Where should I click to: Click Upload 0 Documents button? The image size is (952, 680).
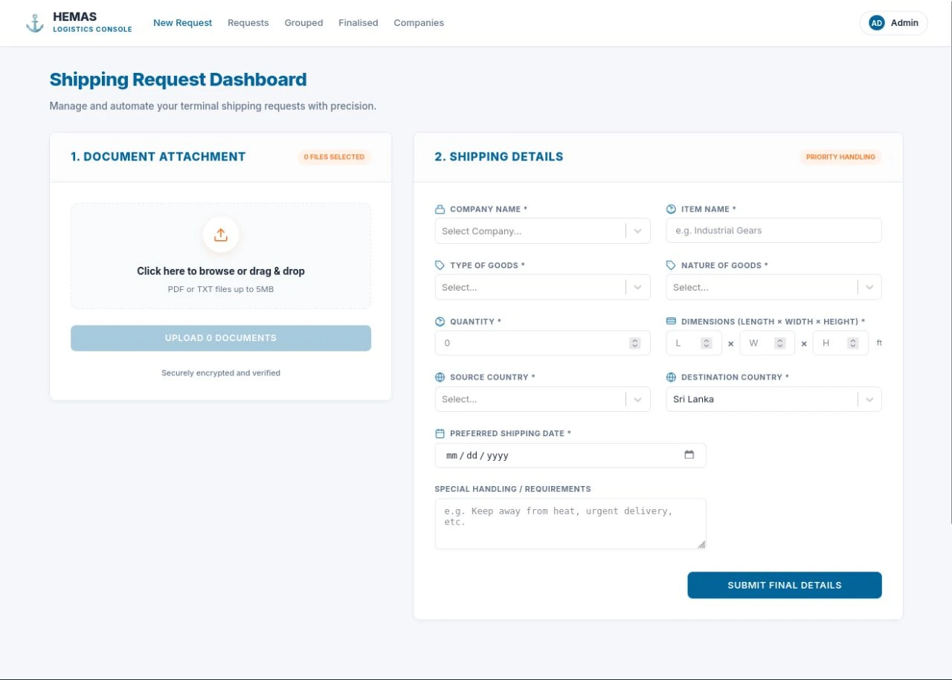pyautogui.click(x=221, y=338)
